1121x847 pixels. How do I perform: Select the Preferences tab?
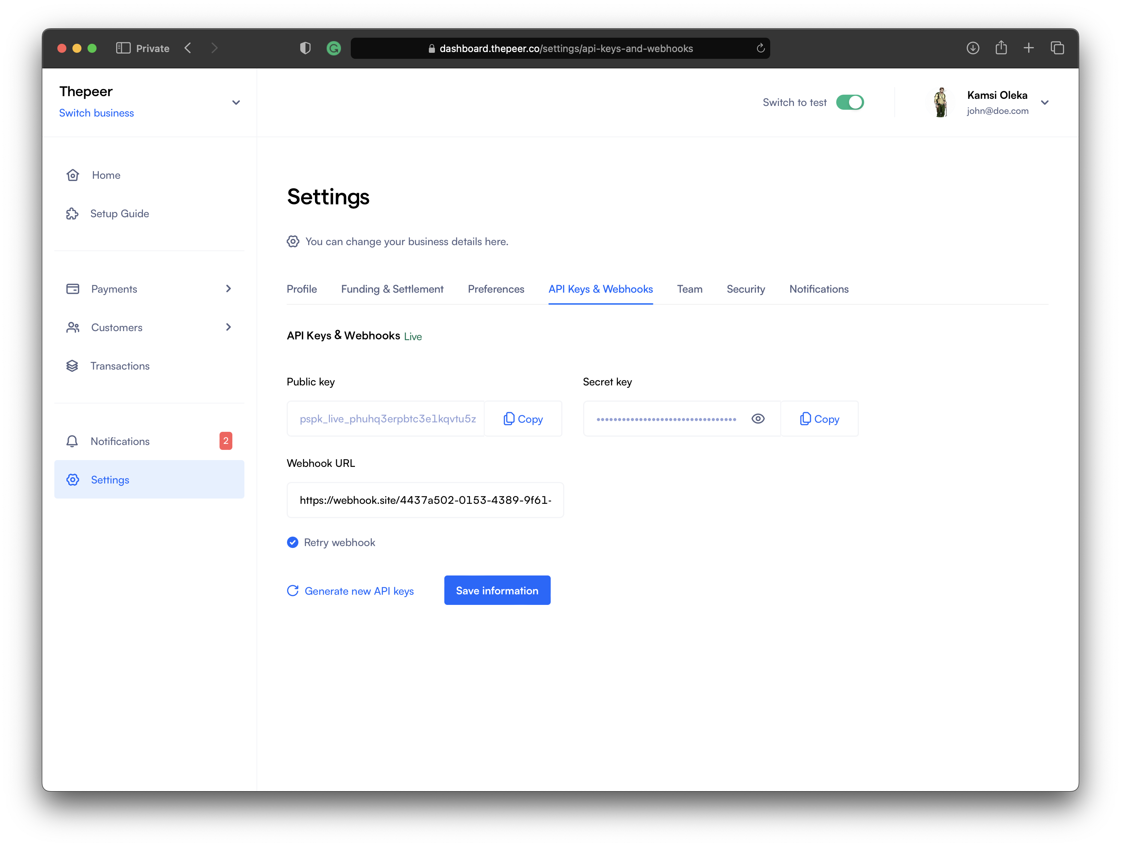click(x=496, y=289)
